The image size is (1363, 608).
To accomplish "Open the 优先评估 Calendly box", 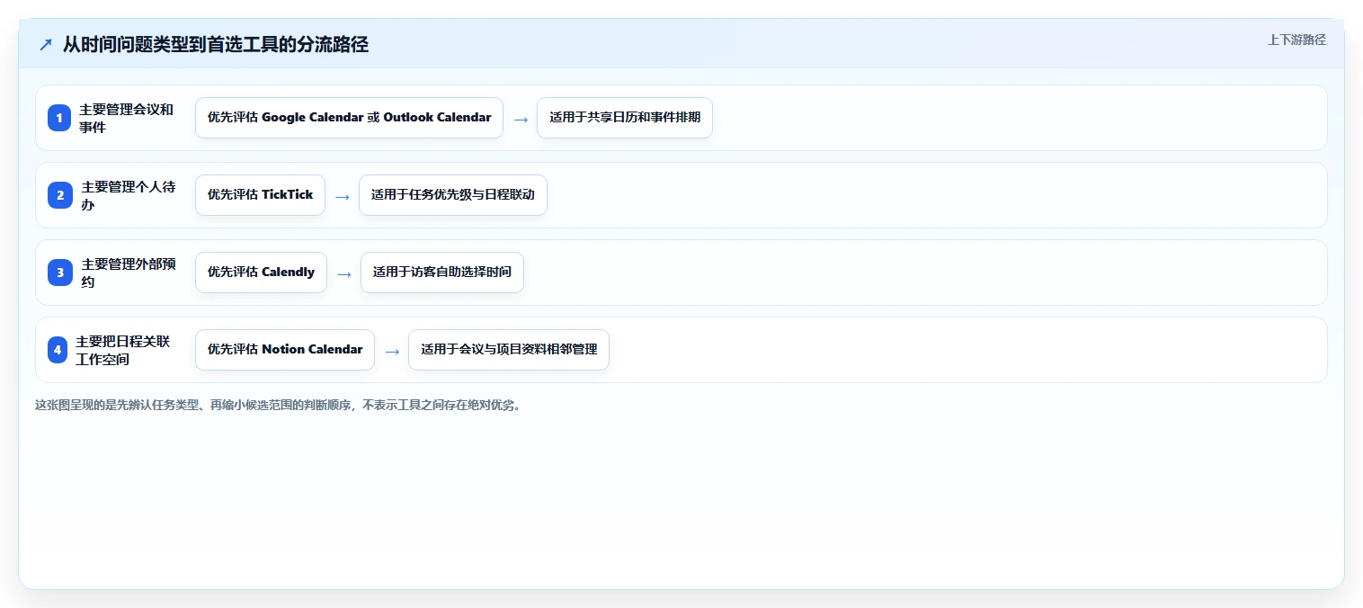I will click(261, 273).
